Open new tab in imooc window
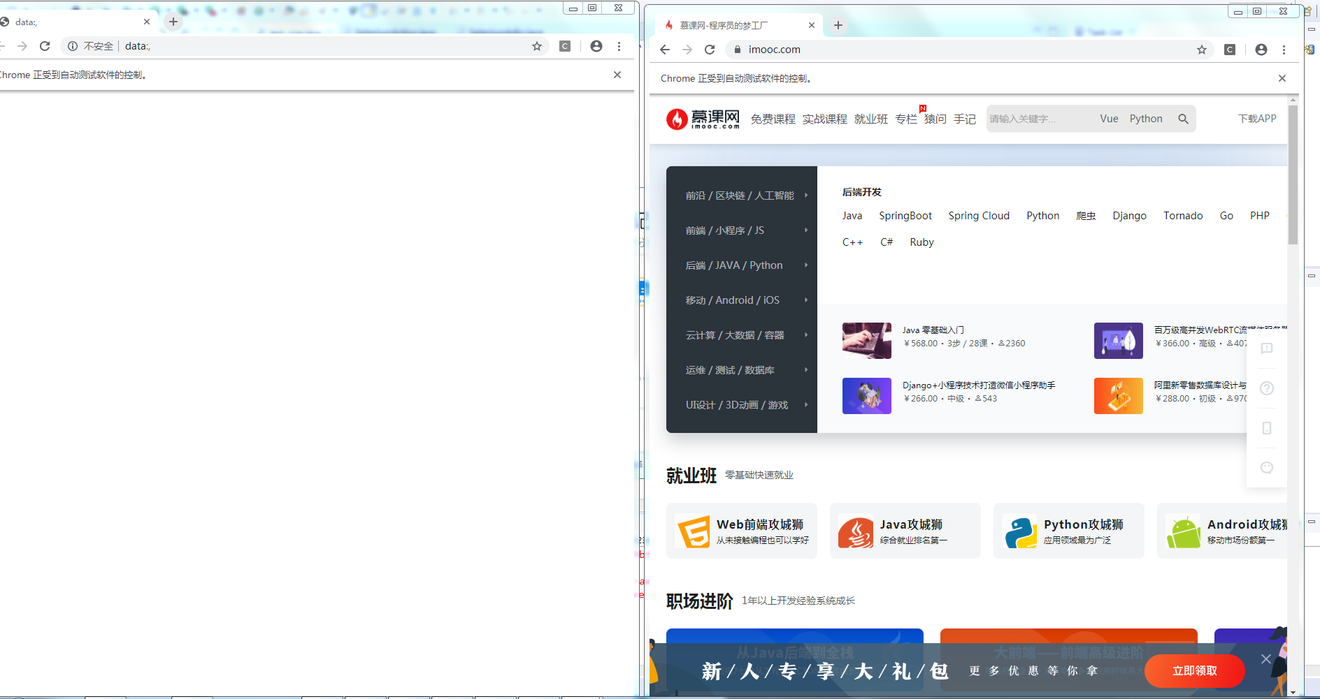The width and height of the screenshot is (1320, 699). 838,25
